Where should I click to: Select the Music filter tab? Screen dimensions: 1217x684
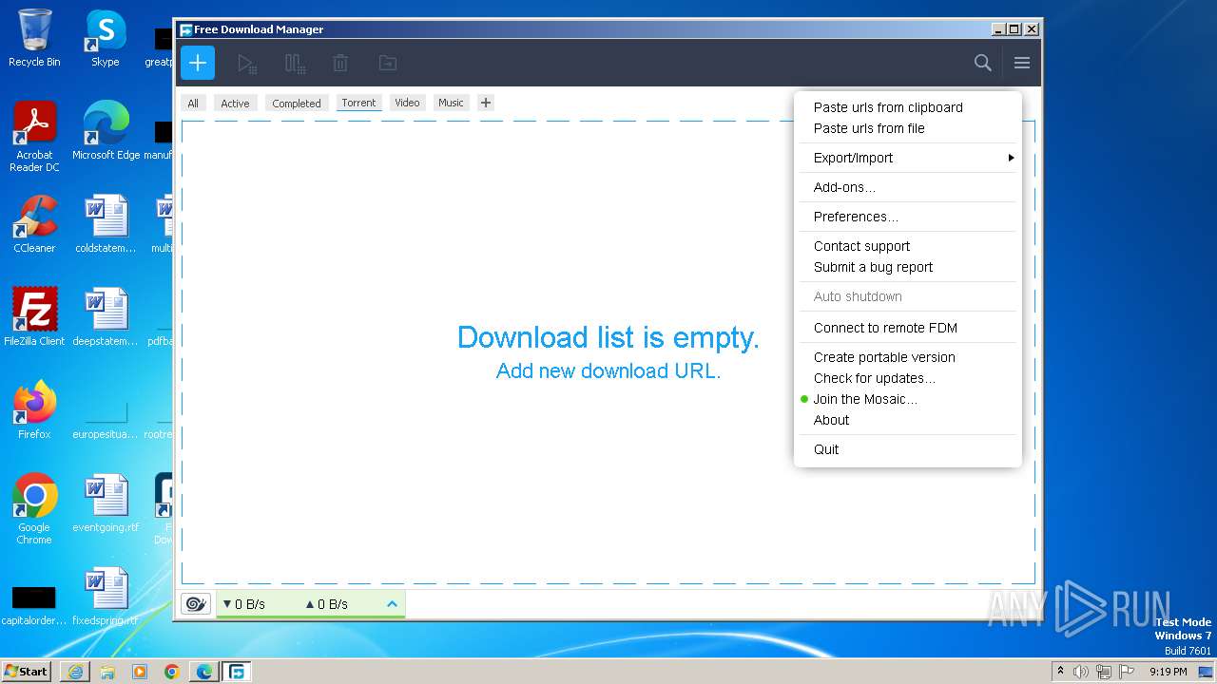pos(451,103)
